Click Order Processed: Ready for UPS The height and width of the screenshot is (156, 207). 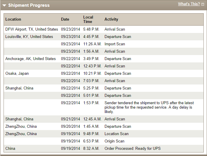coord(133,148)
